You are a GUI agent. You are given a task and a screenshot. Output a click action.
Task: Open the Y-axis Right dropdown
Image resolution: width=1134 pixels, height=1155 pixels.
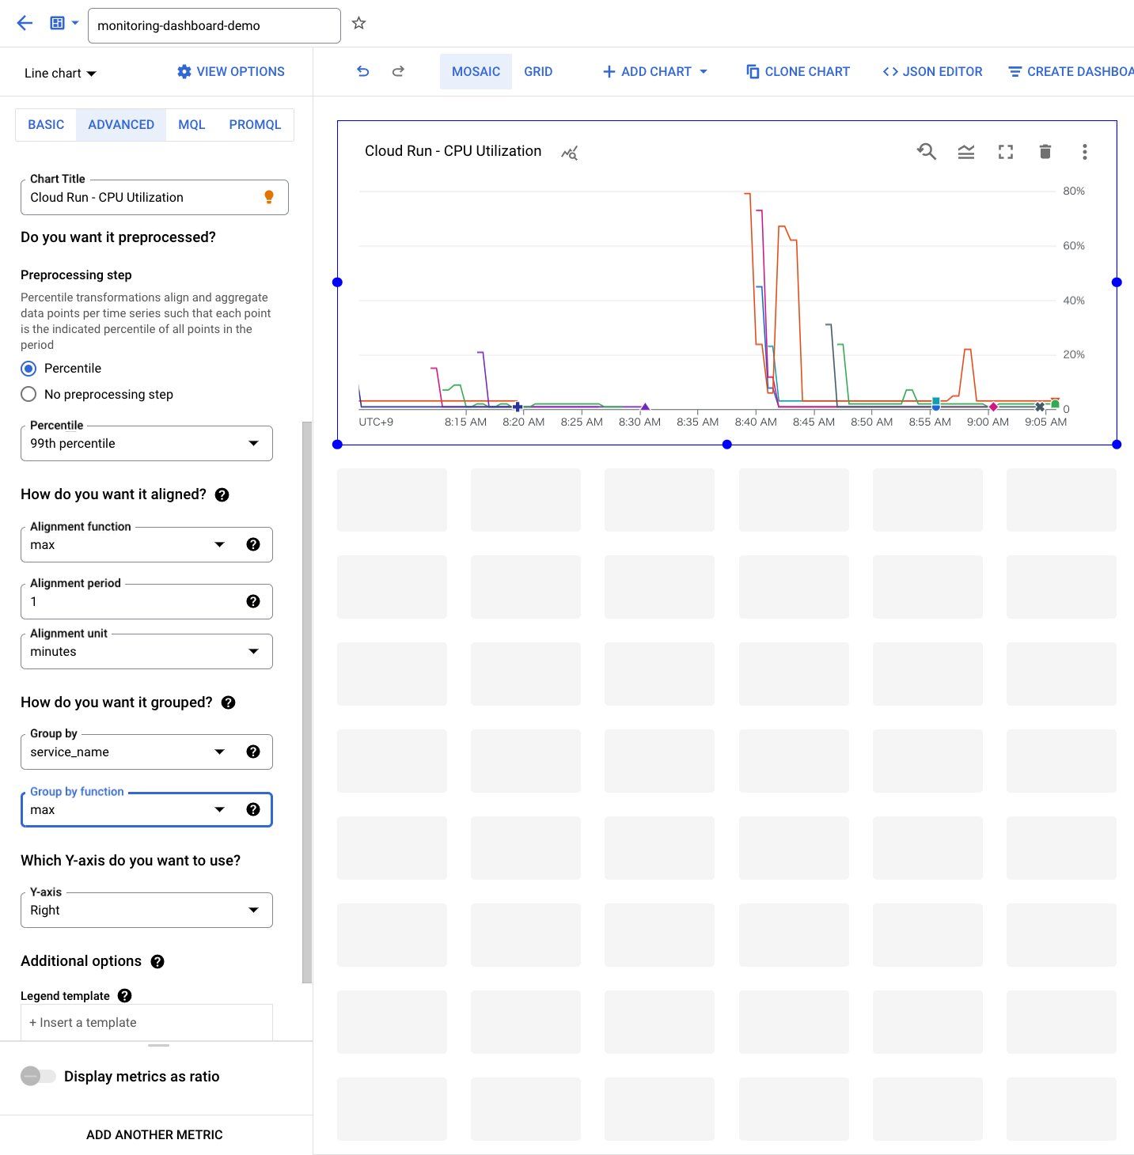(x=146, y=911)
